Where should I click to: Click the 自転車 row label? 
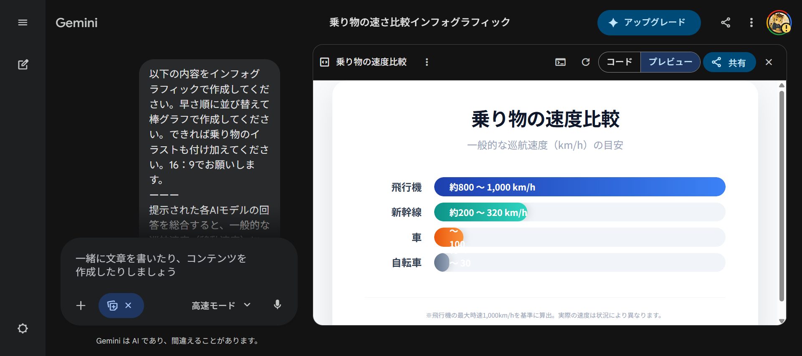[x=406, y=263]
